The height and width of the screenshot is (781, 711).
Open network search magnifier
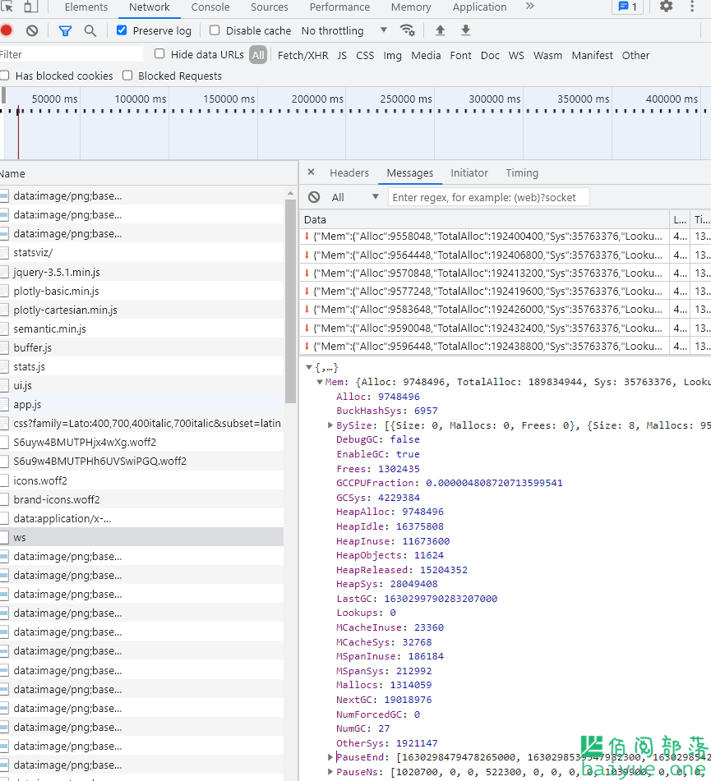click(90, 31)
